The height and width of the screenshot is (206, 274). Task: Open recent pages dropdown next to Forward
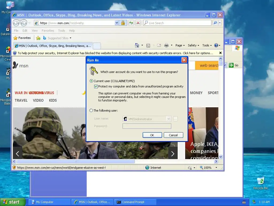coord(29,23)
